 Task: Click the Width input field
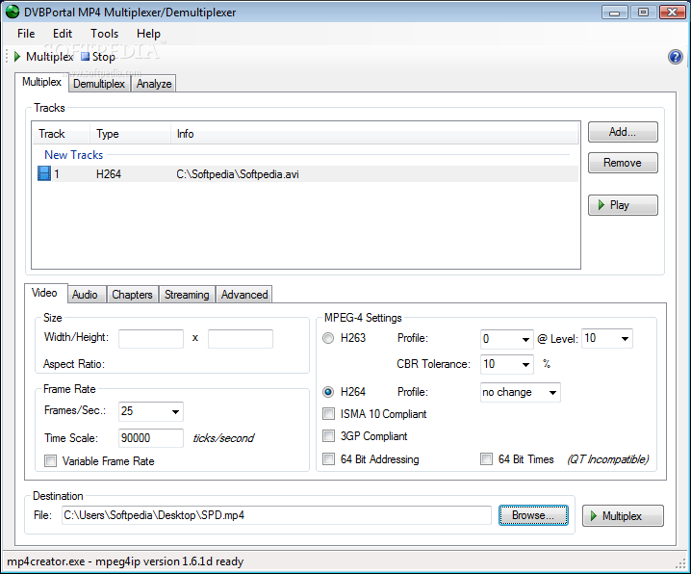click(151, 339)
